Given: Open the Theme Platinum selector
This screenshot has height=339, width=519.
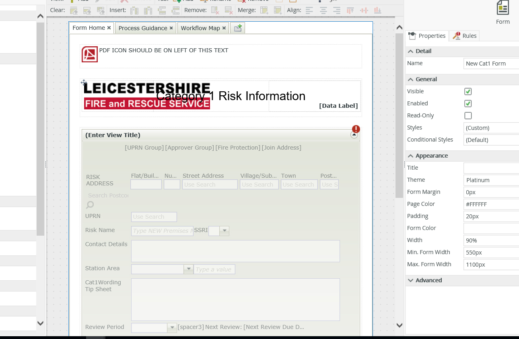Looking at the screenshot, I should pyautogui.click(x=491, y=180).
